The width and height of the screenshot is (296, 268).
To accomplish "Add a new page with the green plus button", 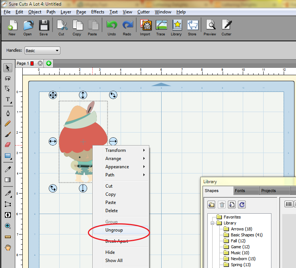I will 49,63.
